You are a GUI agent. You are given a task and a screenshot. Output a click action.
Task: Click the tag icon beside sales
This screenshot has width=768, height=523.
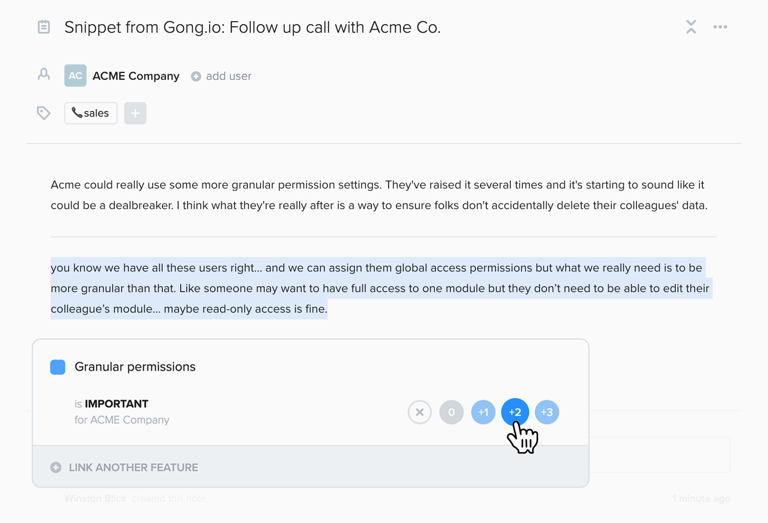coord(44,113)
